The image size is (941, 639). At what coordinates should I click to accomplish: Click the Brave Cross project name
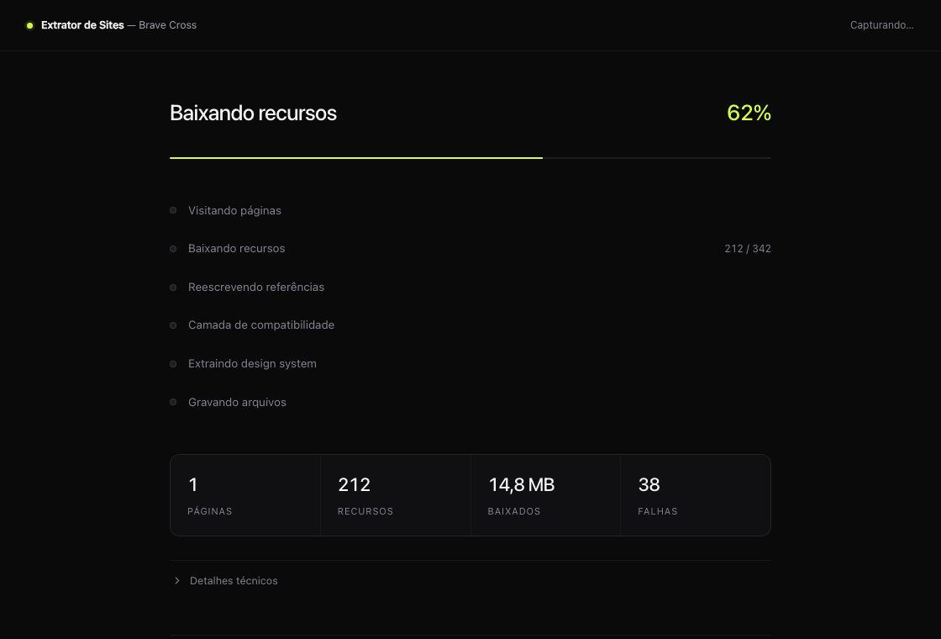pos(167,25)
